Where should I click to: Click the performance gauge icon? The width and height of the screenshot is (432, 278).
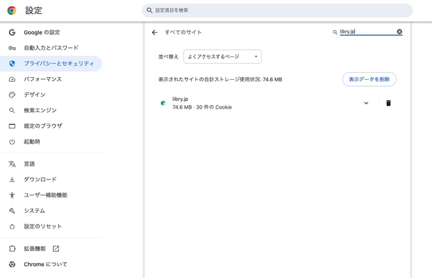[x=12, y=79]
